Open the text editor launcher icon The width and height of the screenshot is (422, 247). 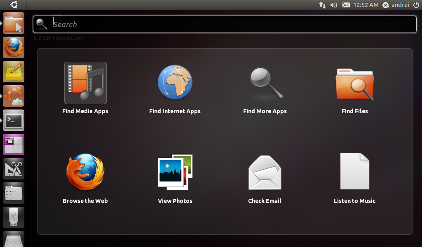pyautogui.click(x=14, y=72)
